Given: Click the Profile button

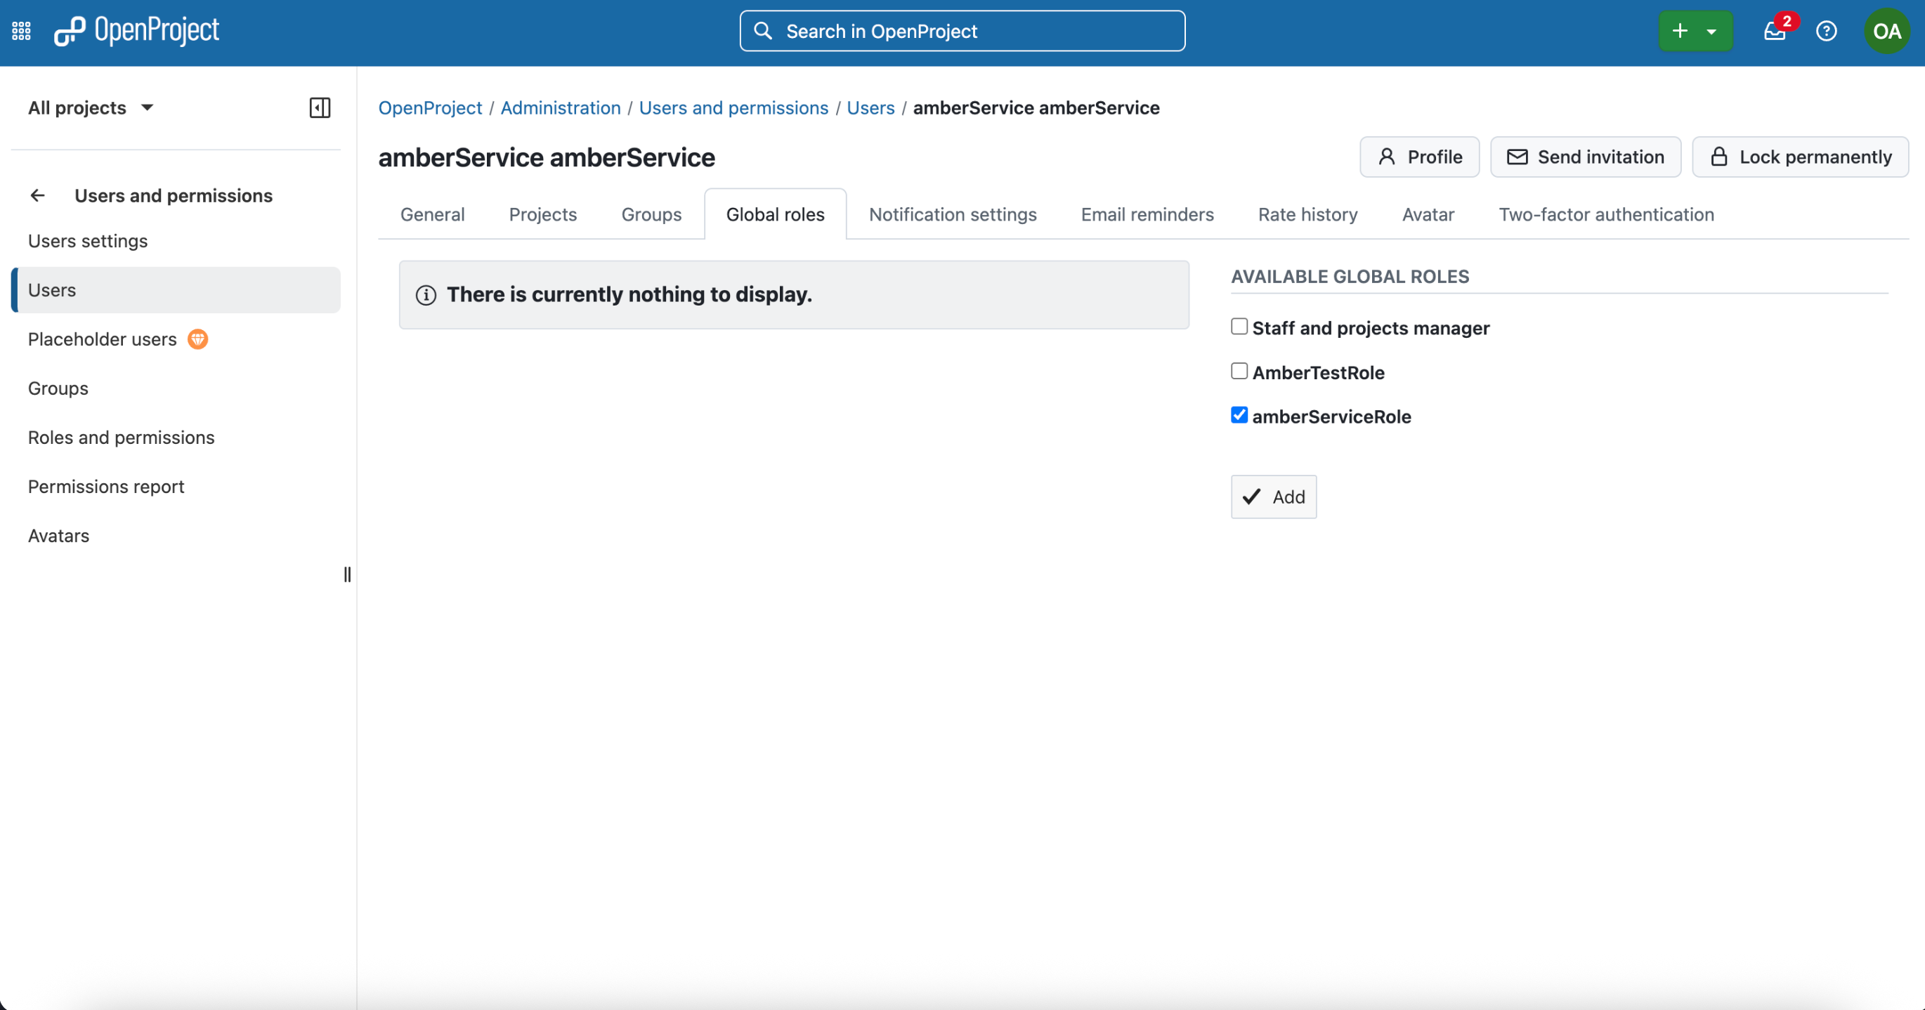Looking at the screenshot, I should pos(1418,157).
